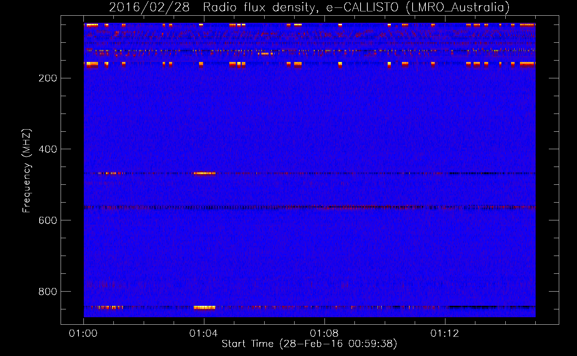Click the "Frequency (MHZ)" axis label
The width and height of the screenshot is (577, 356).
pos(27,171)
